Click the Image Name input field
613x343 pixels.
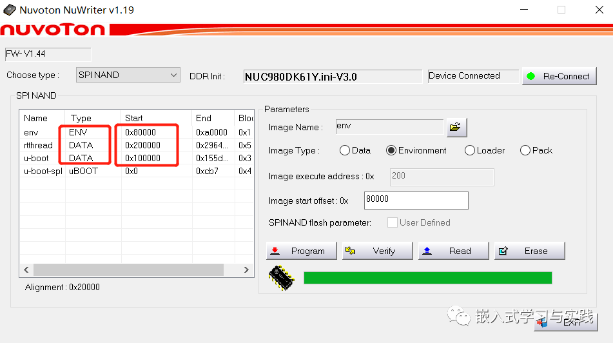coord(389,127)
